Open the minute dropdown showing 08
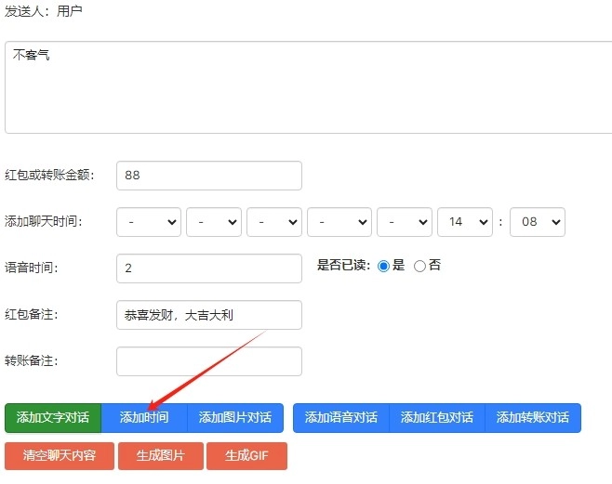The width and height of the screenshot is (612, 484). [x=538, y=222]
